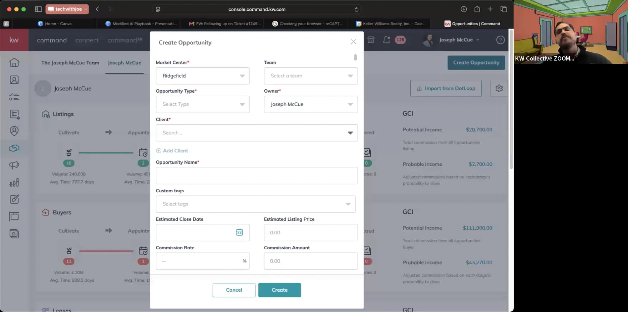
Task: Click the KW Collective ZOOM video thumbnail
Action: 571,32
